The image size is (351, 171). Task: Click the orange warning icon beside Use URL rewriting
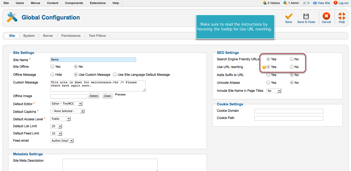click(264, 67)
